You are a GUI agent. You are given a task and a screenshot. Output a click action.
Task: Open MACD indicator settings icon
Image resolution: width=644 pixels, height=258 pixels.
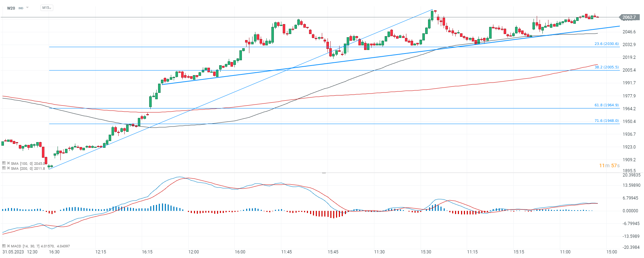(4, 246)
